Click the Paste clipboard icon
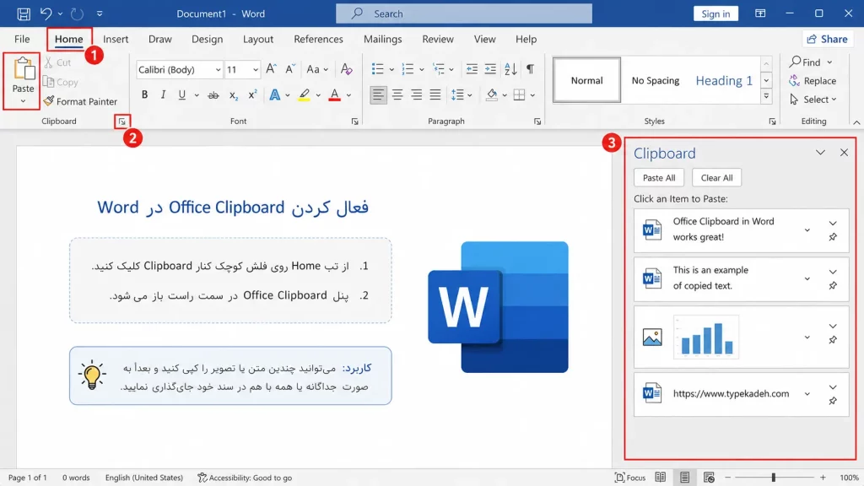This screenshot has width=864, height=486. 23,69
